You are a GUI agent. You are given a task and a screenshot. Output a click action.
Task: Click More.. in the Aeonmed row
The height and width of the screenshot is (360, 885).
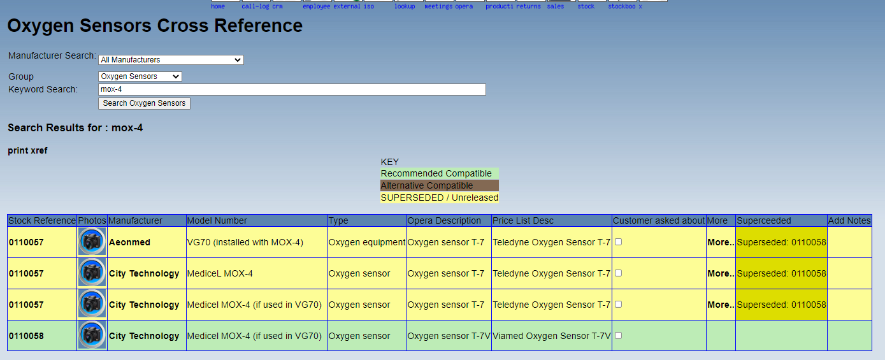(x=721, y=242)
